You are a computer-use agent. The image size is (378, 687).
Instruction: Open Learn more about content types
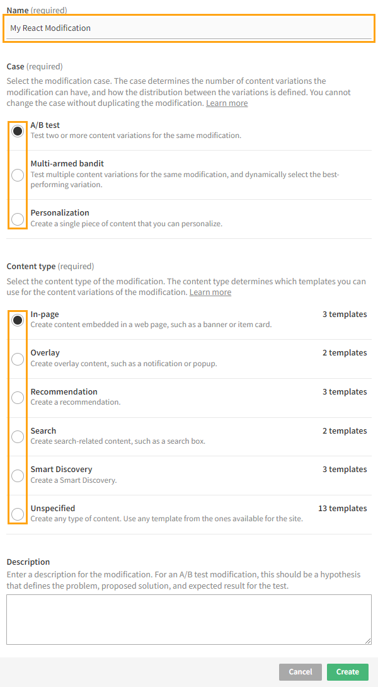[210, 292]
